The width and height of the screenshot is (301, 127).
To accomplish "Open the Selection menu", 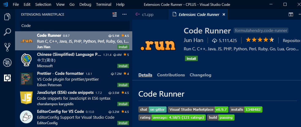I will 43,4.
